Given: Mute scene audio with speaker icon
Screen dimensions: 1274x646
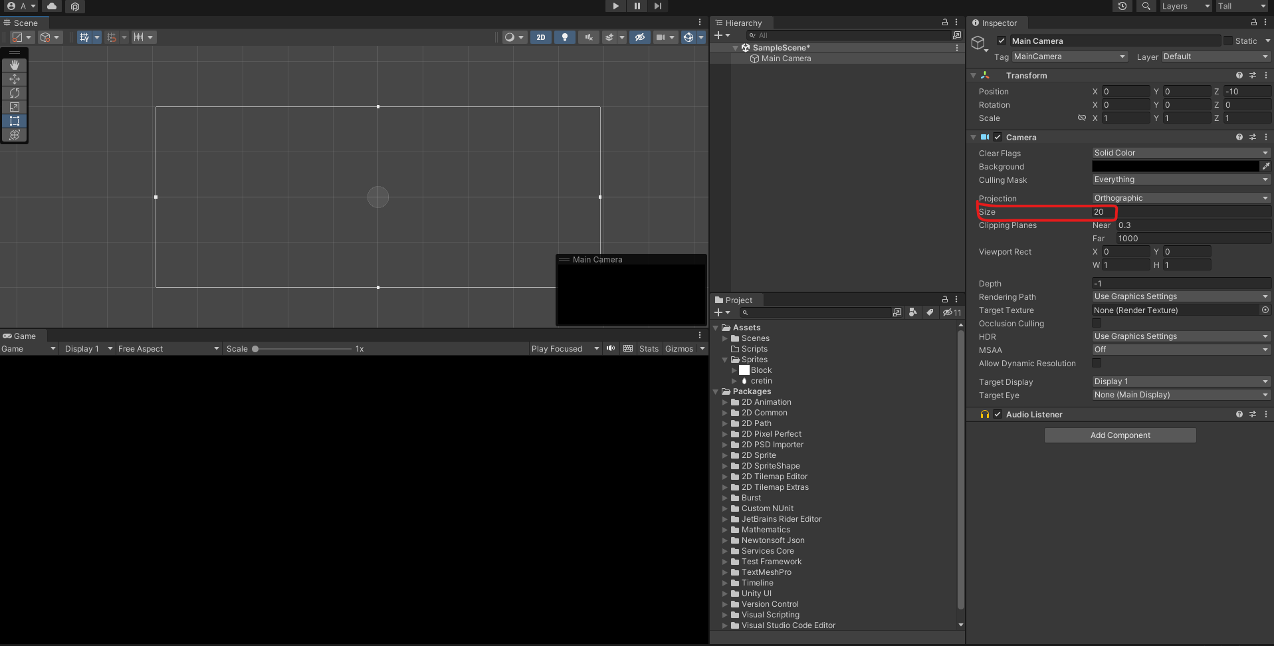Looking at the screenshot, I should pyautogui.click(x=589, y=37).
